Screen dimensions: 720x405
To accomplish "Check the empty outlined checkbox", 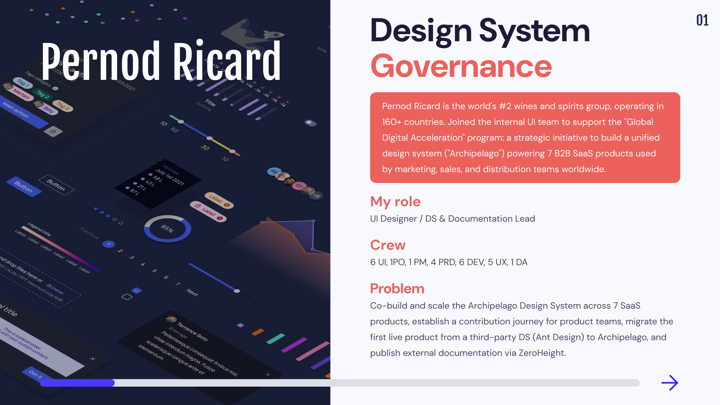I will coord(127,296).
